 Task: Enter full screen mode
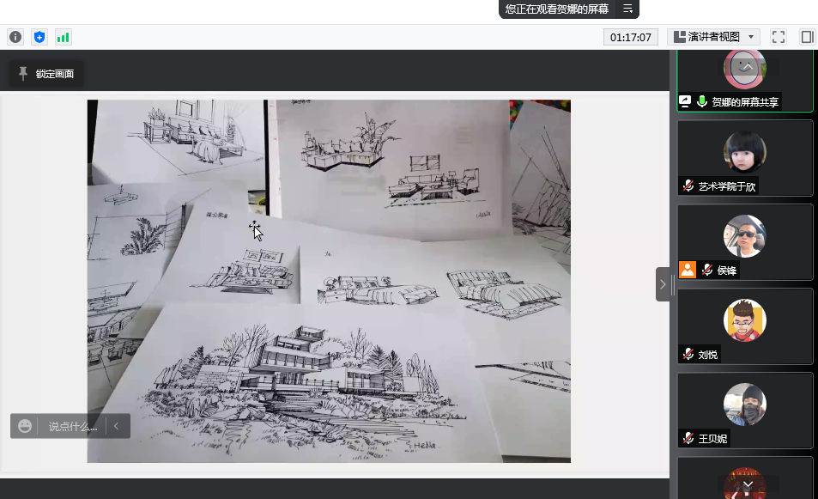point(778,37)
